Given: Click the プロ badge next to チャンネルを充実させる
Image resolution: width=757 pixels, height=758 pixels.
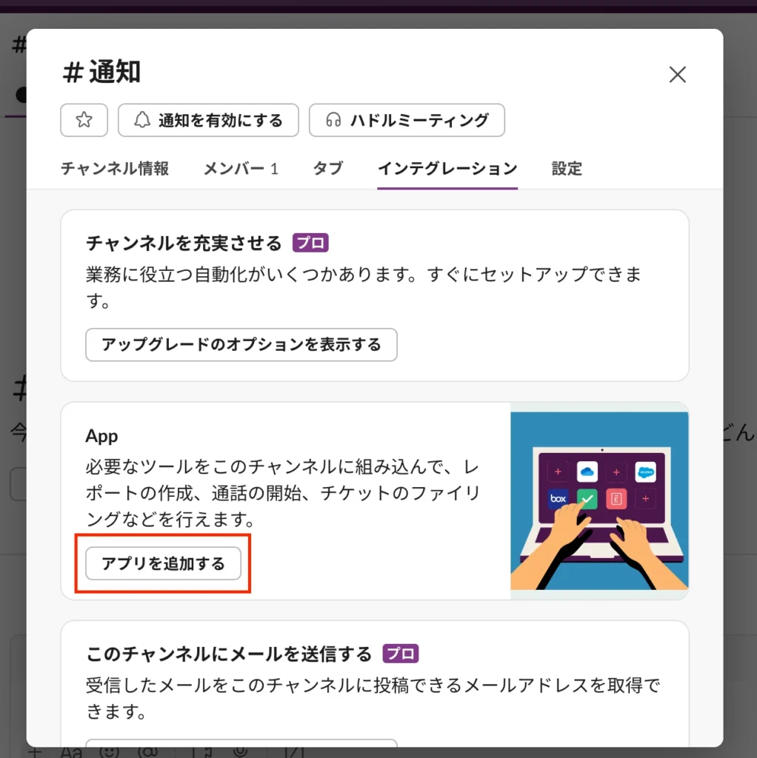Looking at the screenshot, I should point(311,242).
